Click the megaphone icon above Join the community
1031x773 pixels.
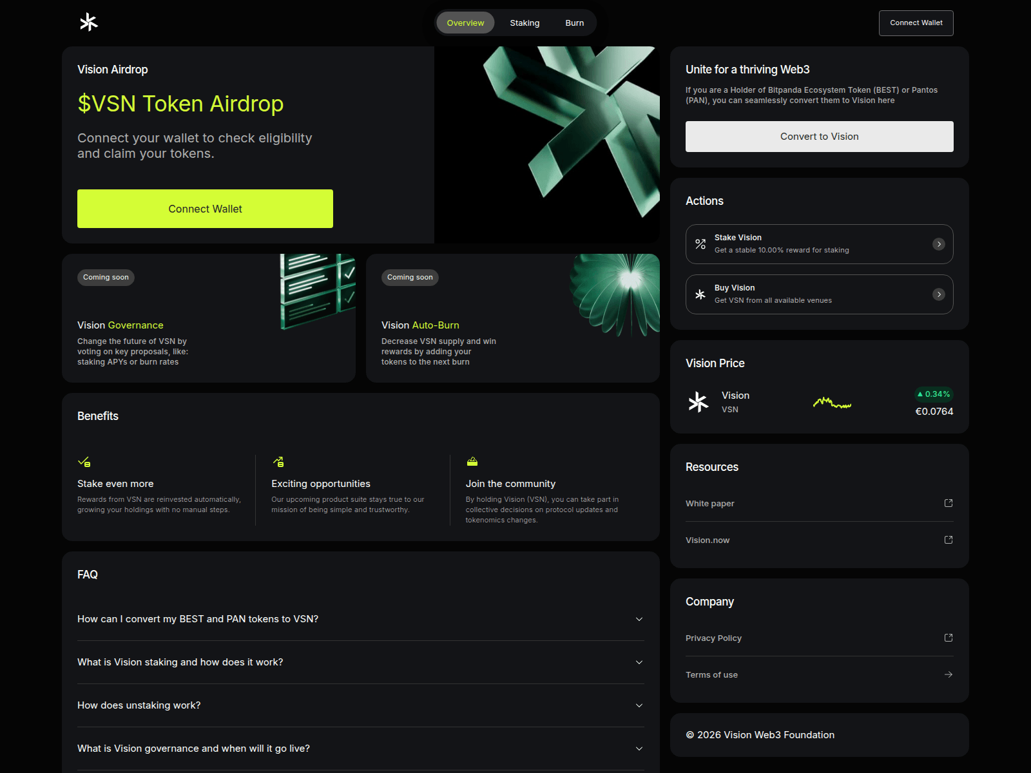tap(472, 461)
